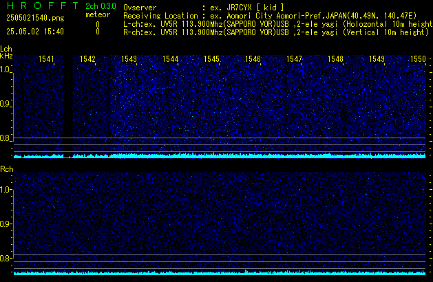The height and width of the screenshot is (282, 433).
Task: Select the 1548 time marker
Action: pos(335,59)
